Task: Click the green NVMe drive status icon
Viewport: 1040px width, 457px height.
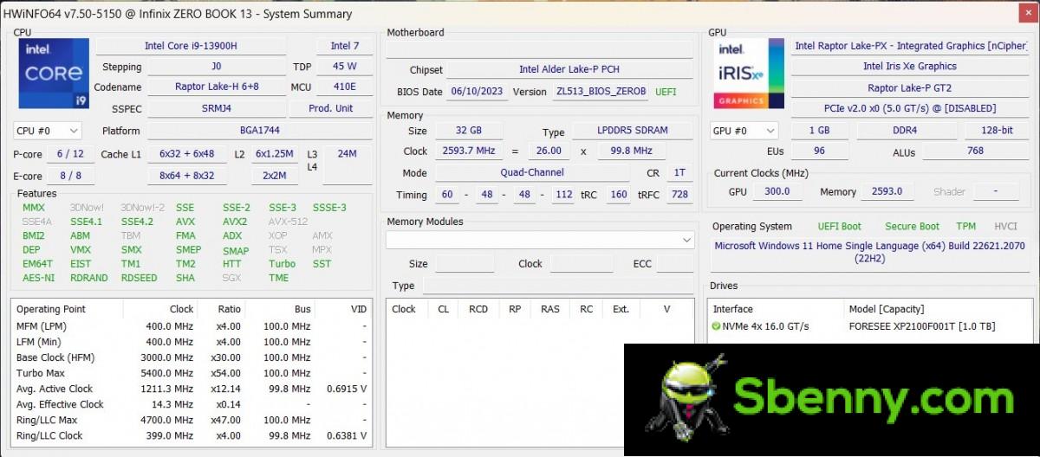Action: 716,326
